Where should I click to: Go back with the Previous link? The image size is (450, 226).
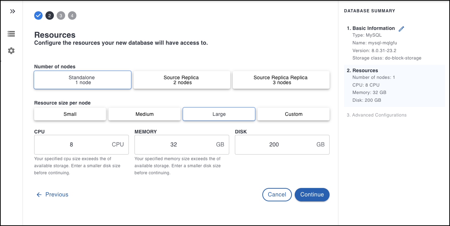click(x=52, y=195)
